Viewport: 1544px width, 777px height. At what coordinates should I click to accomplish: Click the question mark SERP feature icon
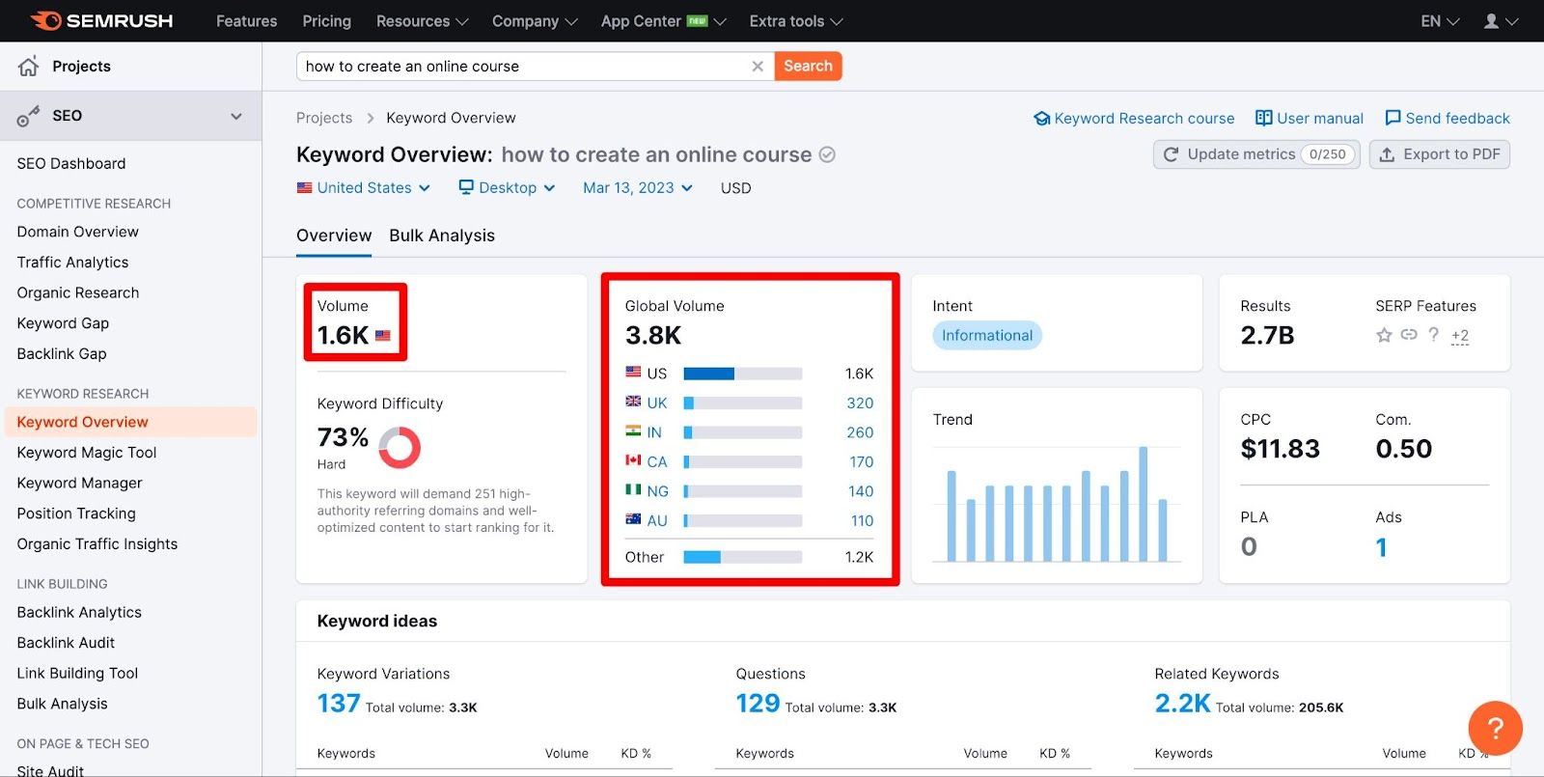(x=1434, y=334)
